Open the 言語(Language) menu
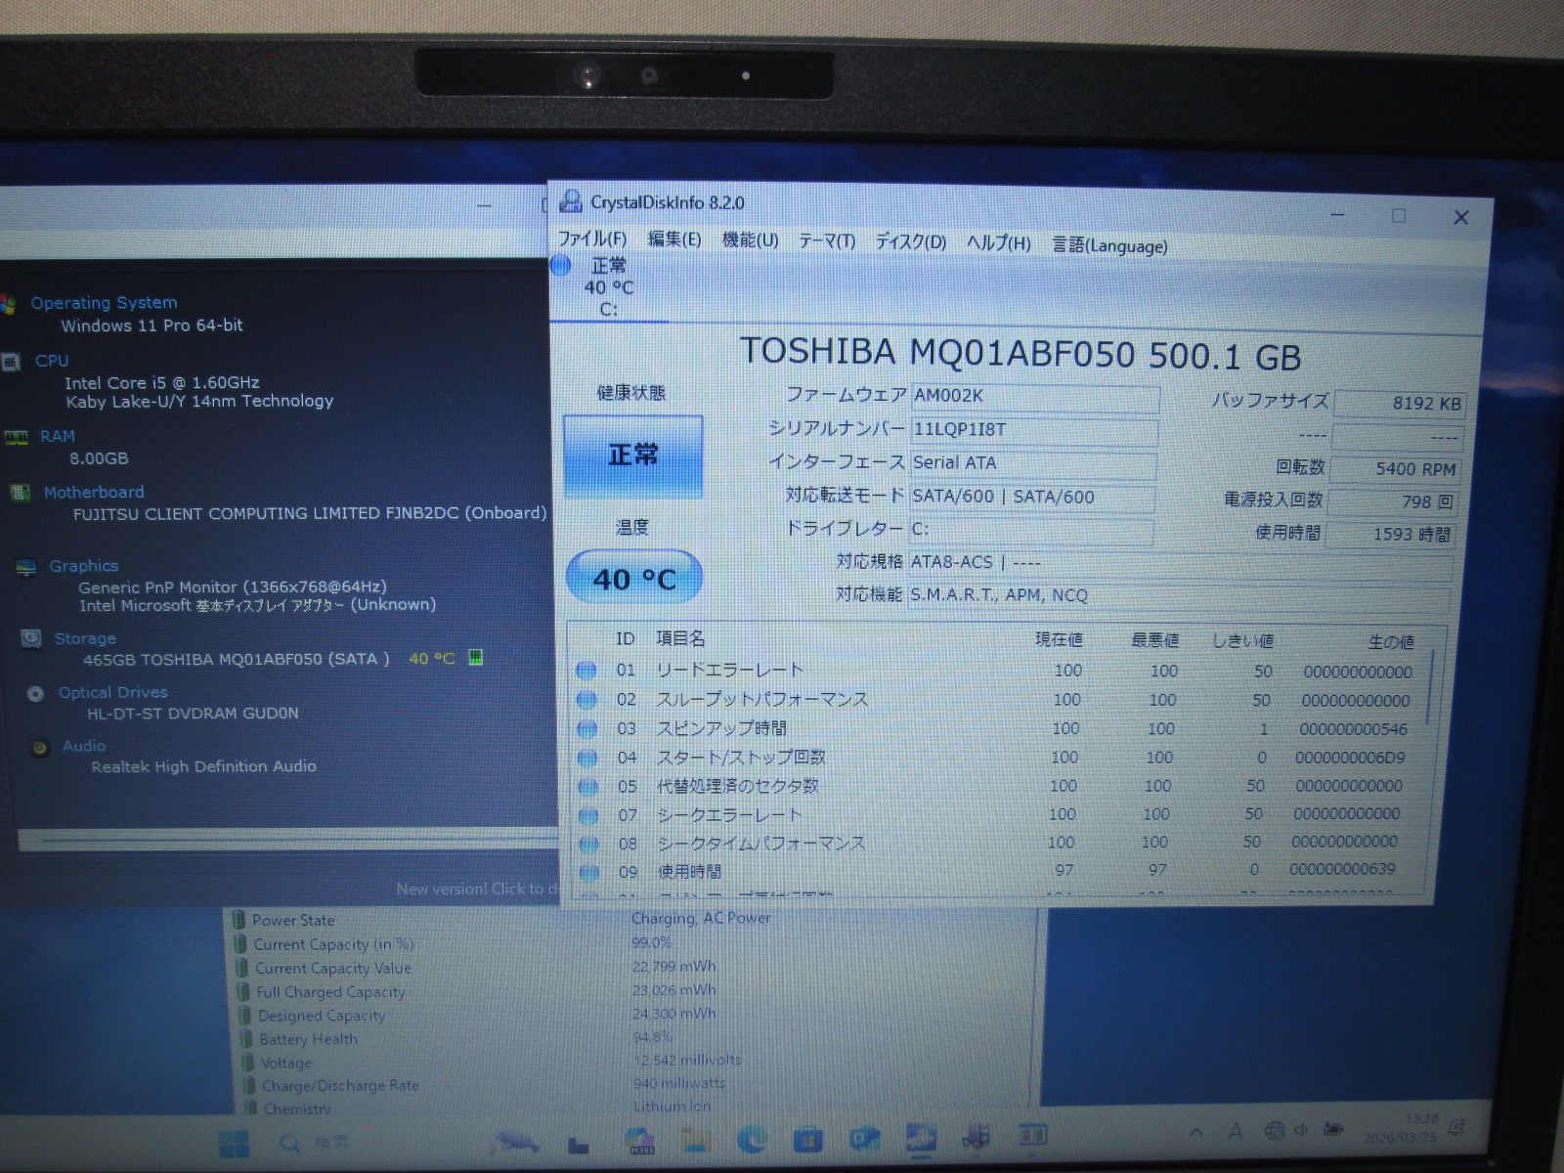 (1109, 245)
